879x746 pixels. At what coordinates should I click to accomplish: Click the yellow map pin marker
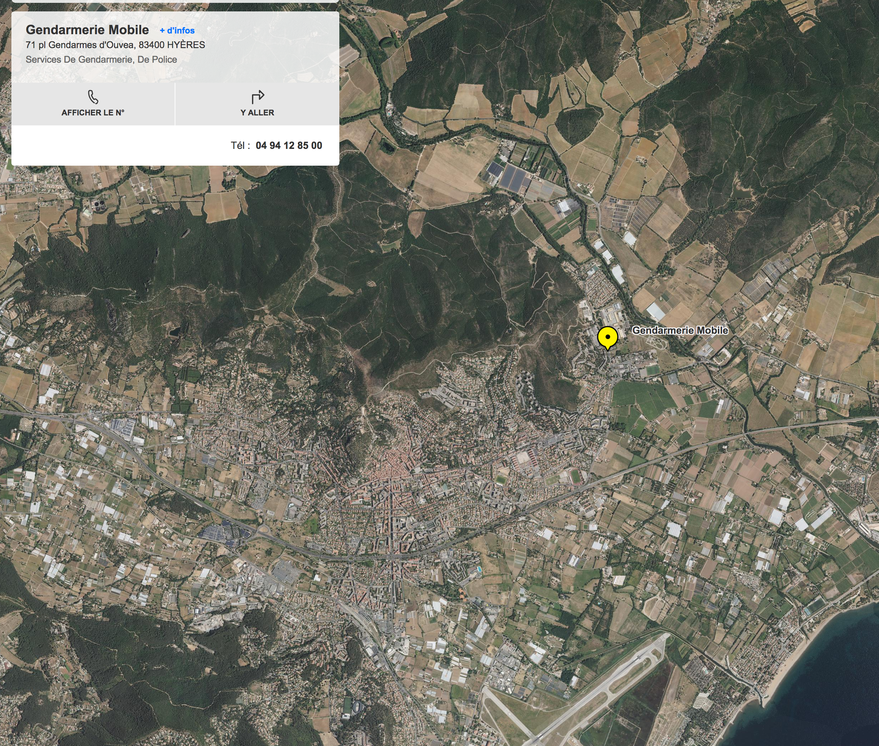point(607,338)
